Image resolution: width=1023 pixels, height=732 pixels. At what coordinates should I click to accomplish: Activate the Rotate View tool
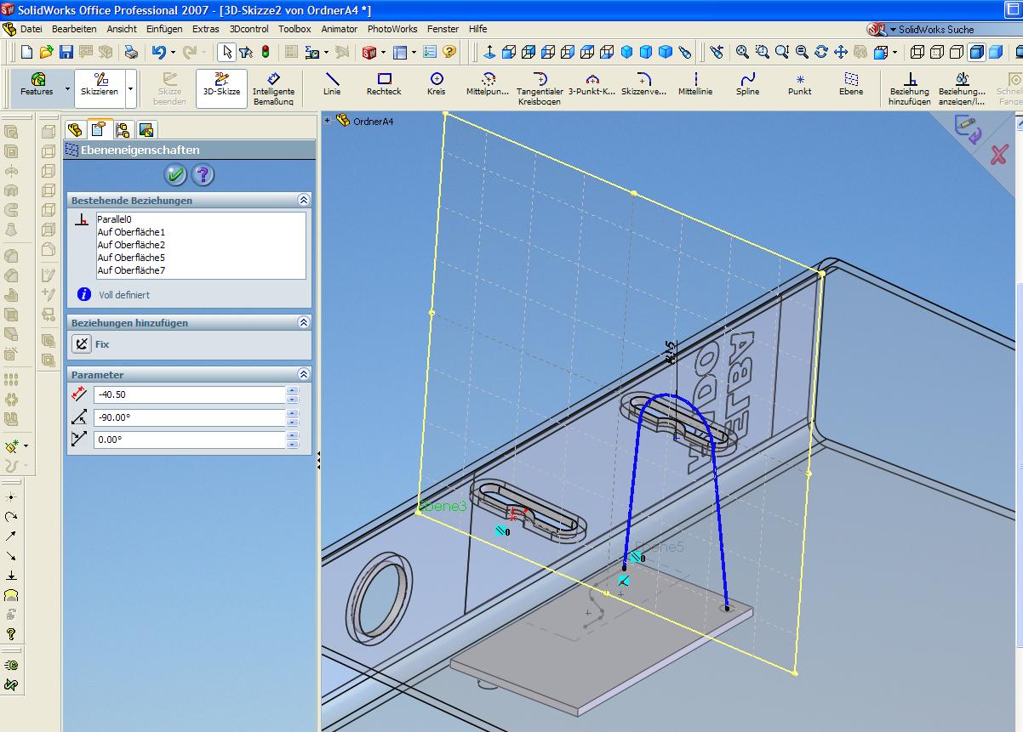coord(821,52)
